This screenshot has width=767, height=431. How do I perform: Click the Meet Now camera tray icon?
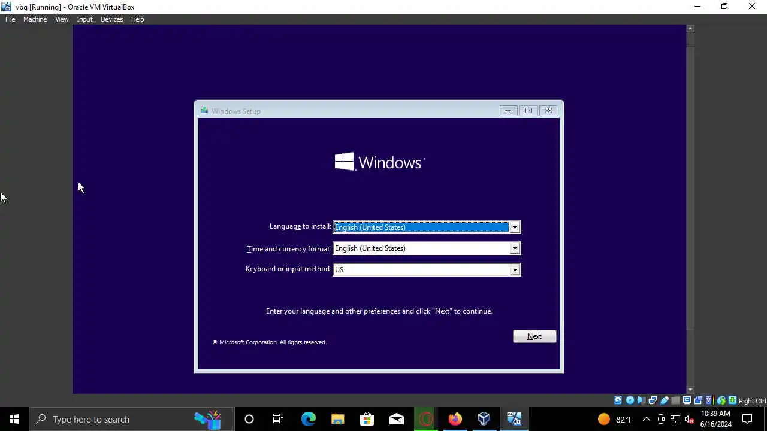tap(661, 419)
